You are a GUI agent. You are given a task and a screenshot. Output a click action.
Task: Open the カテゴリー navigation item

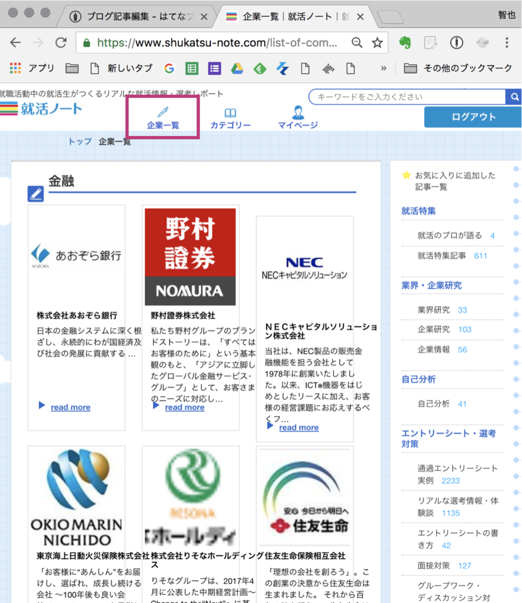[x=230, y=118]
